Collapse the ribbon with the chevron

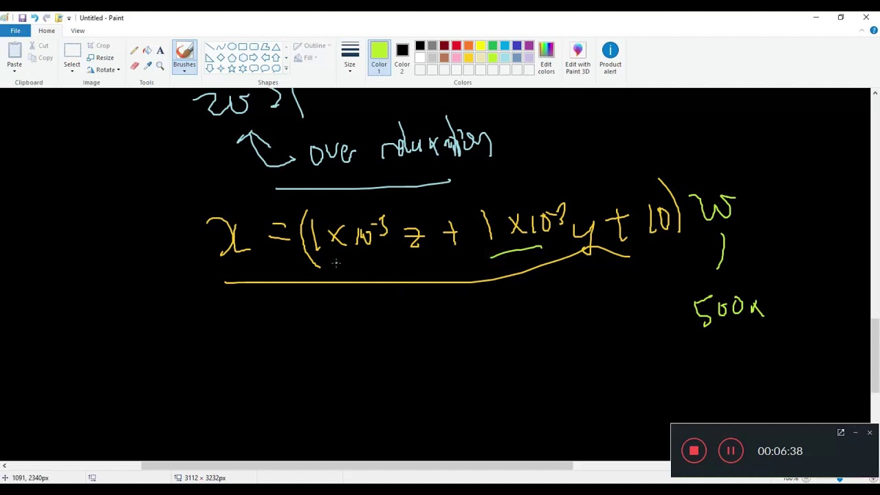(x=863, y=30)
